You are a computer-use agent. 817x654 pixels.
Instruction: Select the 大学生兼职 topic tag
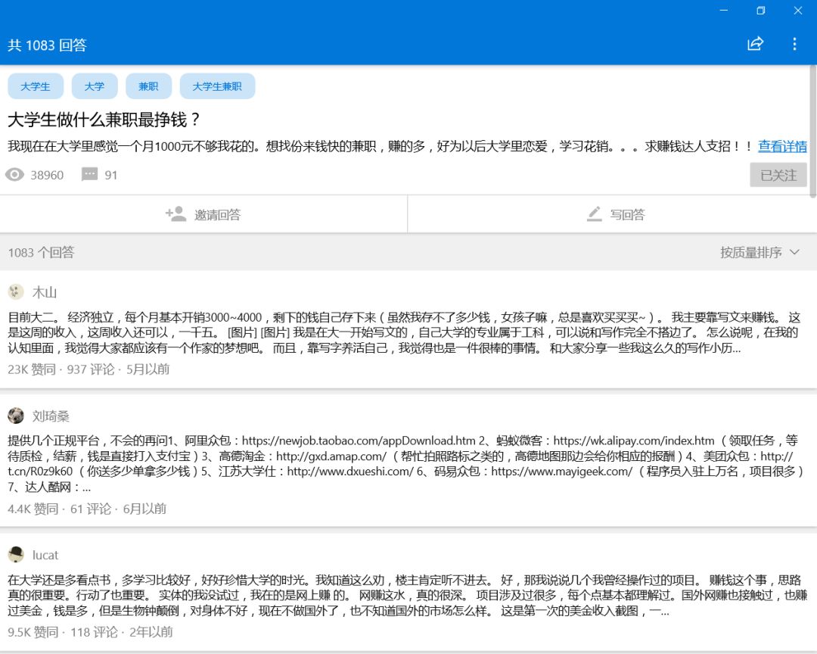pos(217,86)
